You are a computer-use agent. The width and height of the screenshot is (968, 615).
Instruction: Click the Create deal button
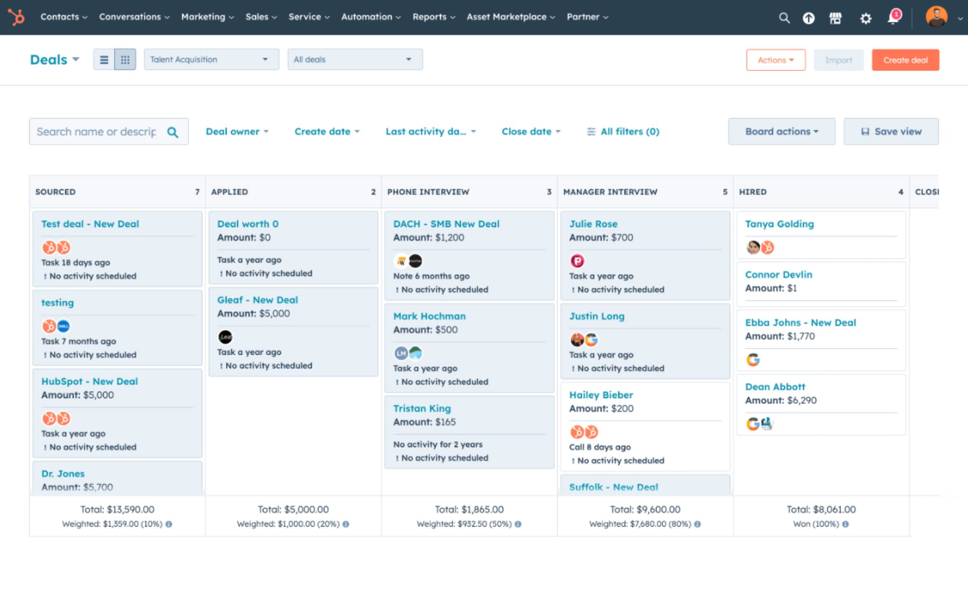coord(905,60)
